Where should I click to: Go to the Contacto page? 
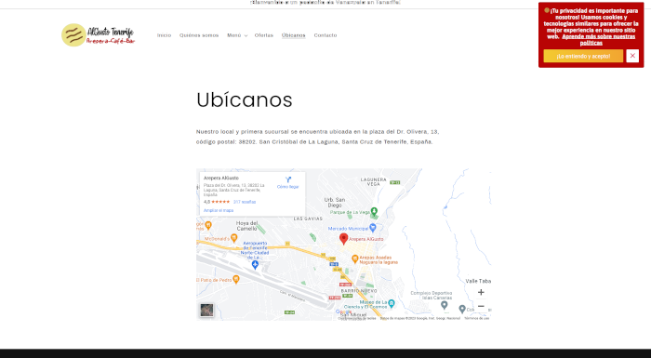tap(325, 35)
